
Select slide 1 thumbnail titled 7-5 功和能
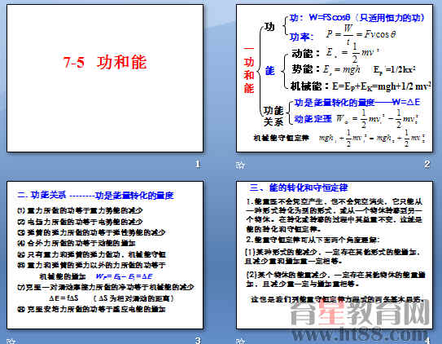[x=105, y=78]
